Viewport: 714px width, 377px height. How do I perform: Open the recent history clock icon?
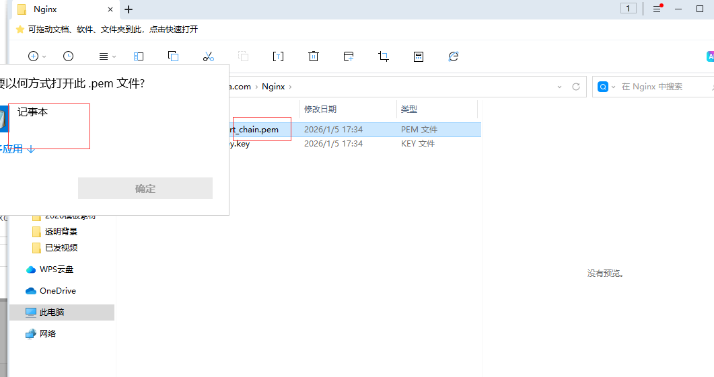[x=68, y=56]
